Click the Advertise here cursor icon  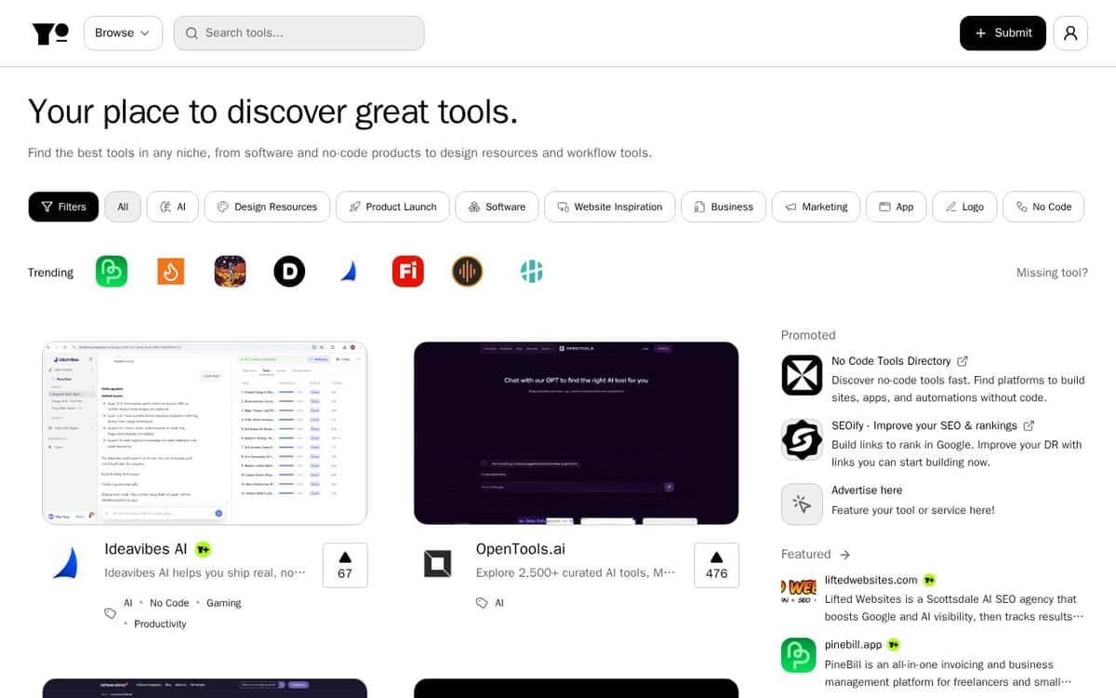(802, 504)
